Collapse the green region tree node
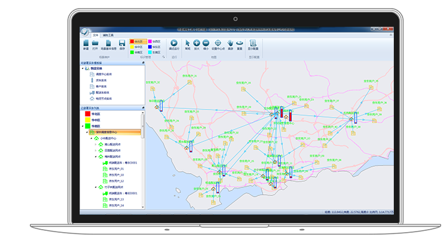Image resolution: width=443 pixels, height=239 pixels. click(x=83, y=126)
